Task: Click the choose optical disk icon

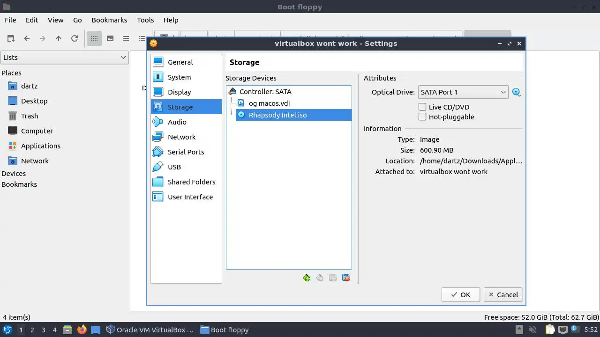Action: (x=517, y=92)
